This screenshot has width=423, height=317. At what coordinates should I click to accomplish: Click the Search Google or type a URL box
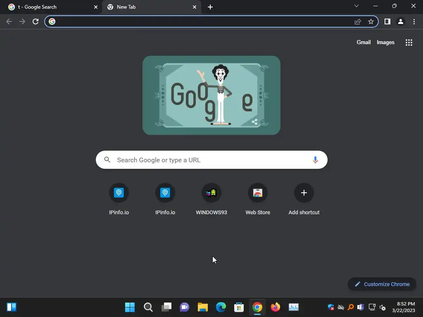click(x=211, y=160)
